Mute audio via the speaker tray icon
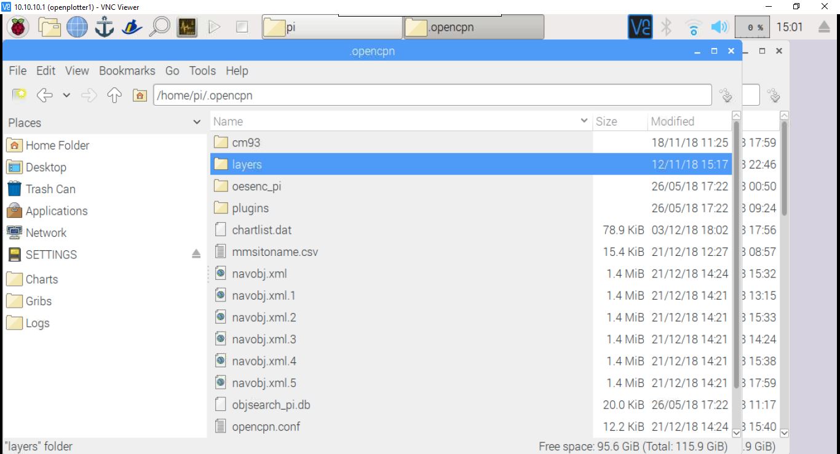This screenshot has width=840, height=454. (x=719, y=26)
